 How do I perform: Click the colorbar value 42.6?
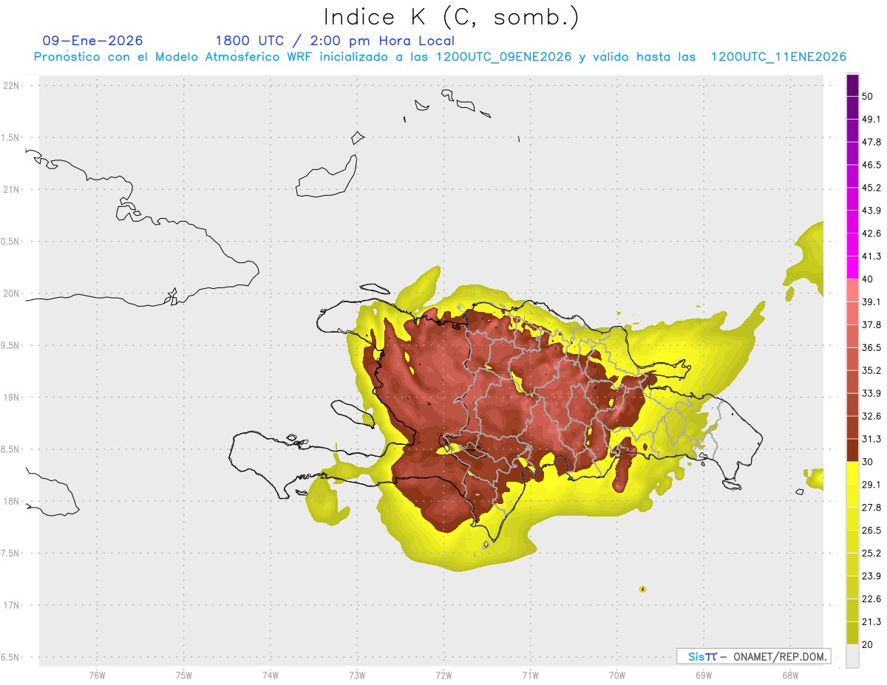[871, 234]
